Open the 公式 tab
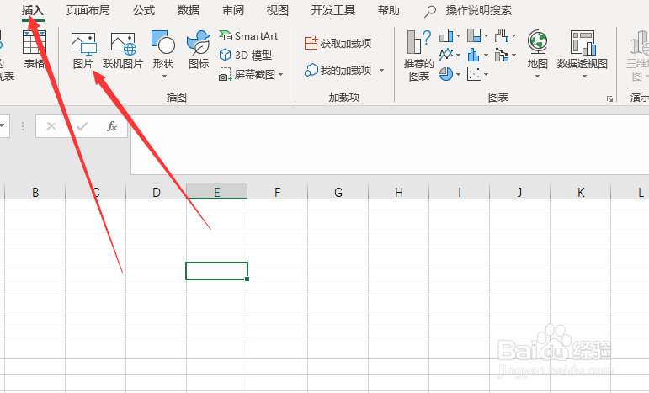The height and width of the screenshot is (393, 649). pyautogui.click(x=144, y=10)
